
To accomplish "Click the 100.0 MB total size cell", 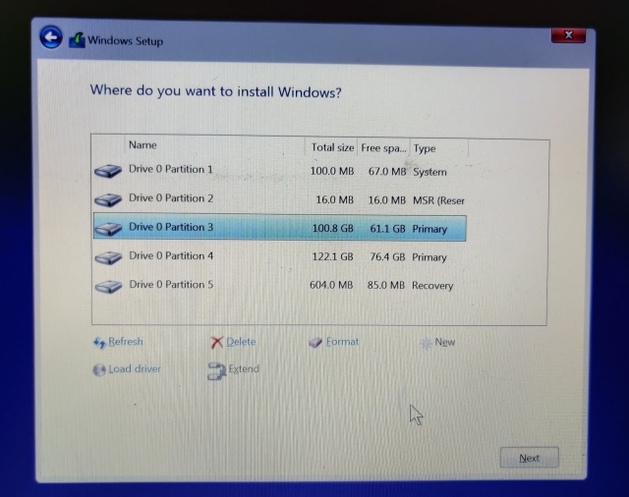I will pos(332,172).
